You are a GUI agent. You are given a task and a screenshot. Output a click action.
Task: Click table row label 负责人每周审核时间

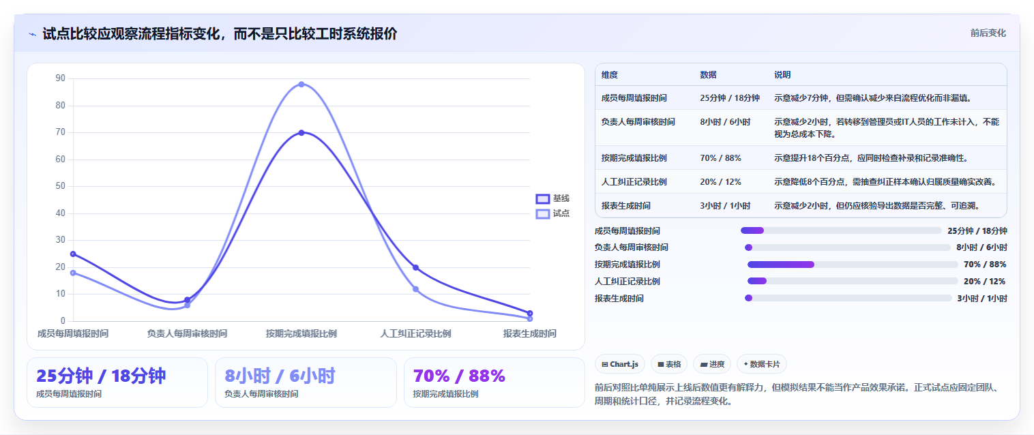coord(638,122)
